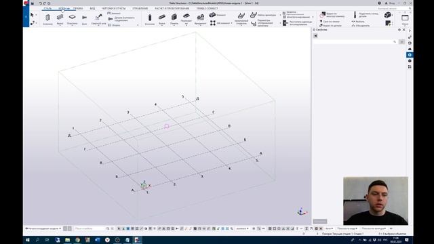Select the concrete Колонна tool

click(150, 20)
